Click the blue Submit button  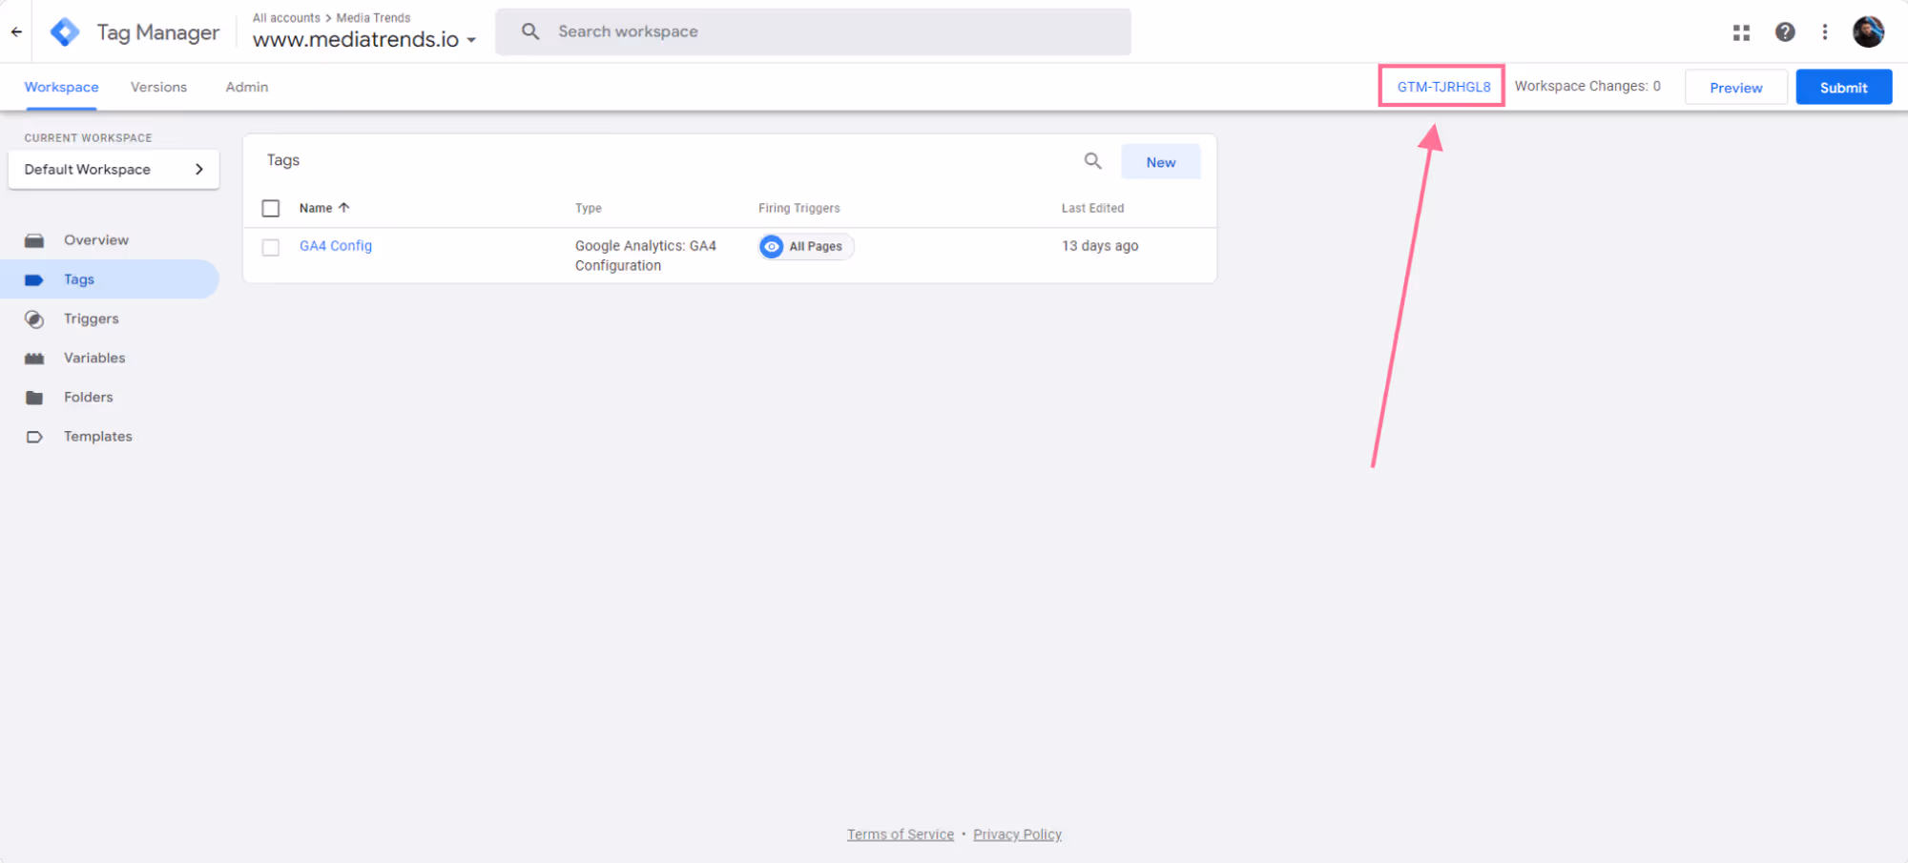click(x=1843, y=87)
